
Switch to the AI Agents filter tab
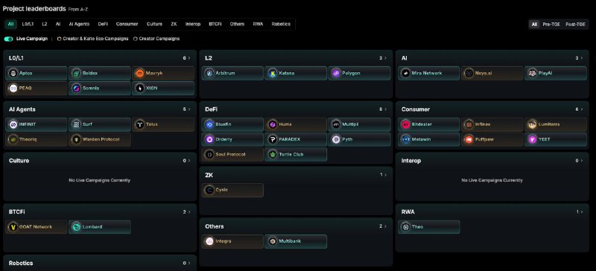click(x=79, y=24)
